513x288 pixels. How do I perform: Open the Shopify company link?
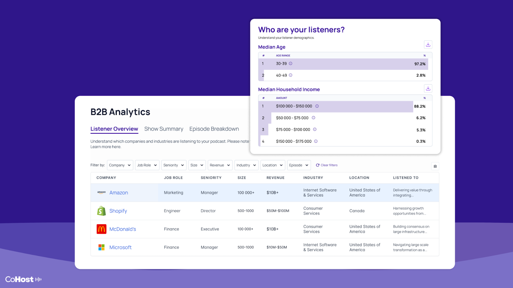click(x=118, y=211)
